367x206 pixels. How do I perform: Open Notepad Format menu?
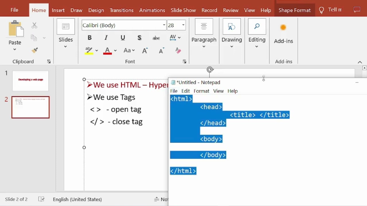[x=201, y=91]
